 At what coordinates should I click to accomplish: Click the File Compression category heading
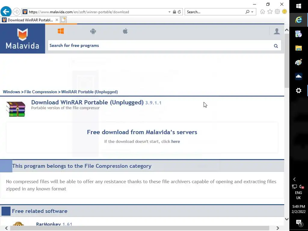(82, 166)
